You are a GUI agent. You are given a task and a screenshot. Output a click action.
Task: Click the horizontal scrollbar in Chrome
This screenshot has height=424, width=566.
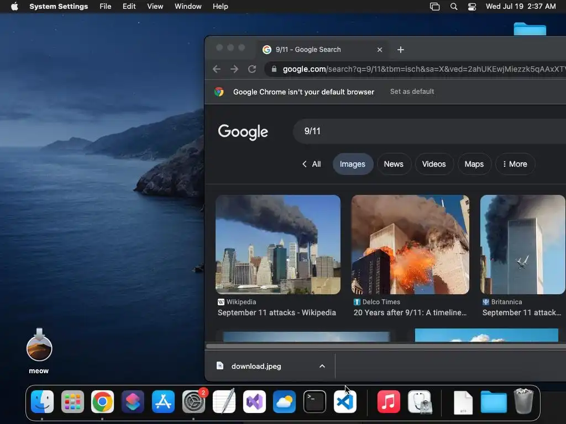[386, 346]
